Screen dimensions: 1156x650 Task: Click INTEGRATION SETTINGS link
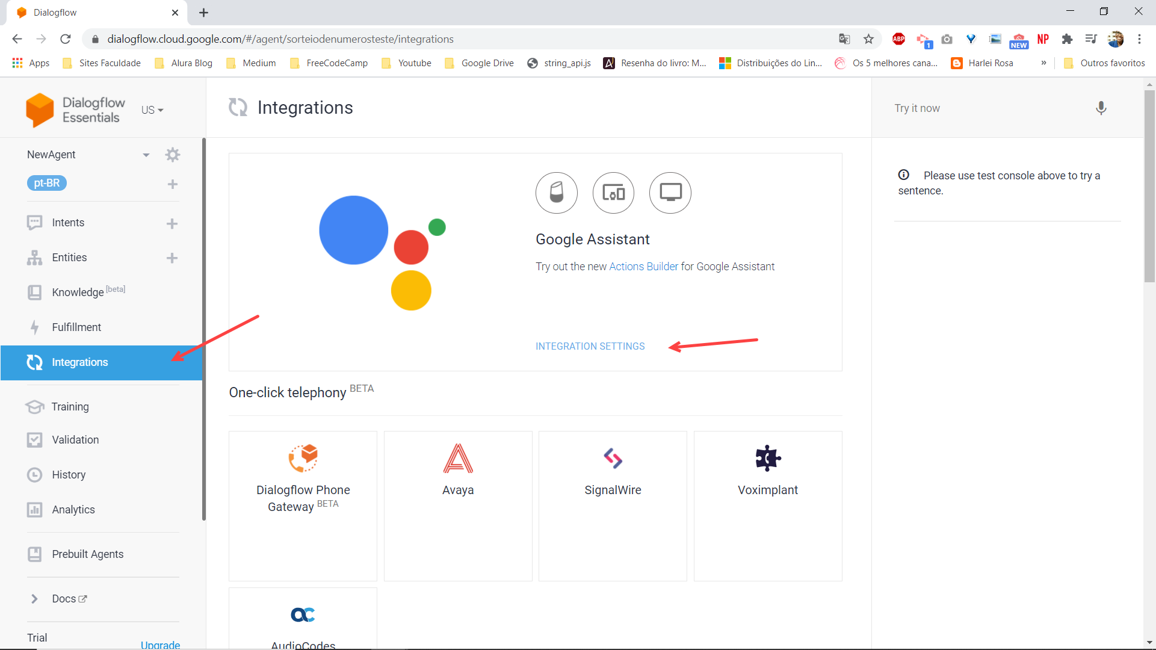click(590, 346)
